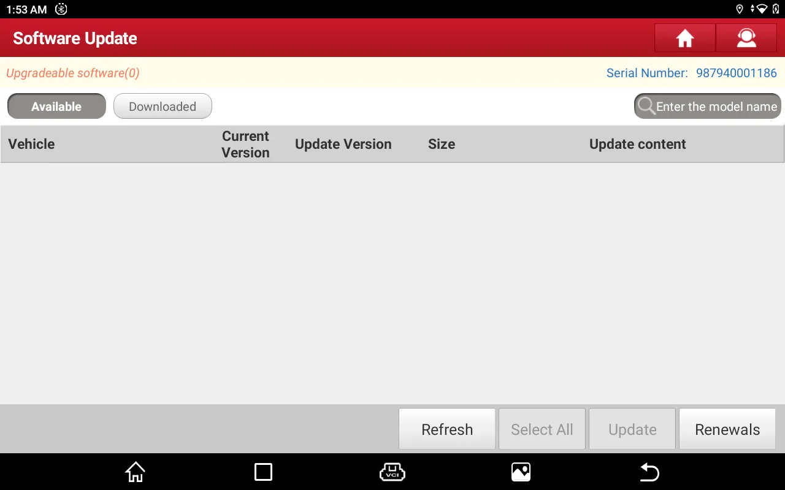
Task: Click the Current Version column header
Action: coord(245,144)
